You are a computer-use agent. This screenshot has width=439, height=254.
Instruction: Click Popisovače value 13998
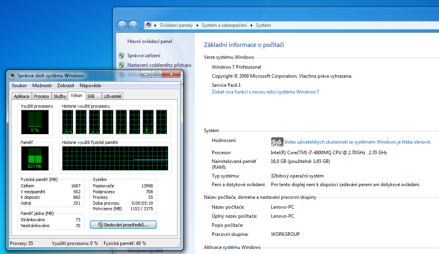point(147,186)
